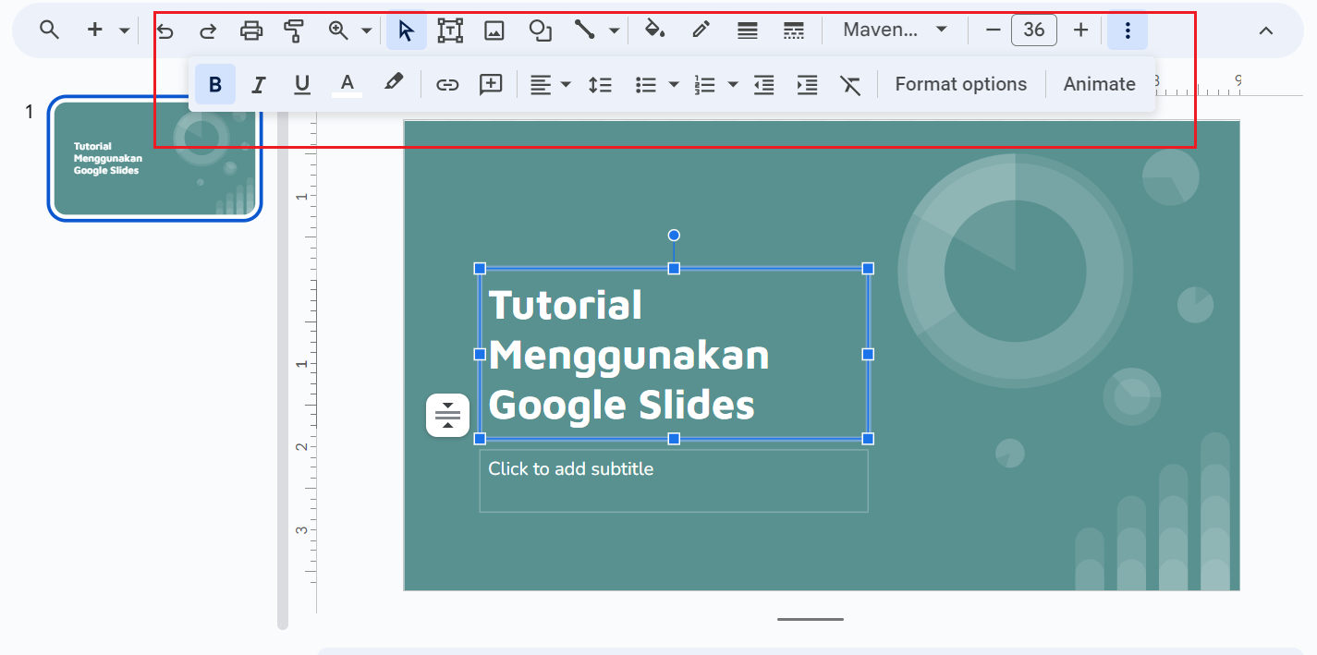This screenshot has width=1317, height=655.
Task: Open the Fill color tool
Action: click(654, 30)
